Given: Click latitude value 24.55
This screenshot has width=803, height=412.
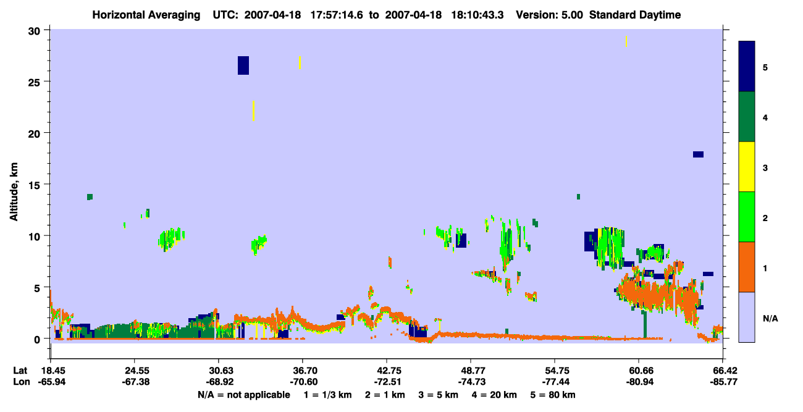Looking at the screenshot, I should [x=135, y=371].
